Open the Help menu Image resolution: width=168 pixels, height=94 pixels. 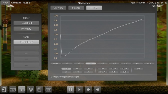pyautogui.click(x=5, y=2)
